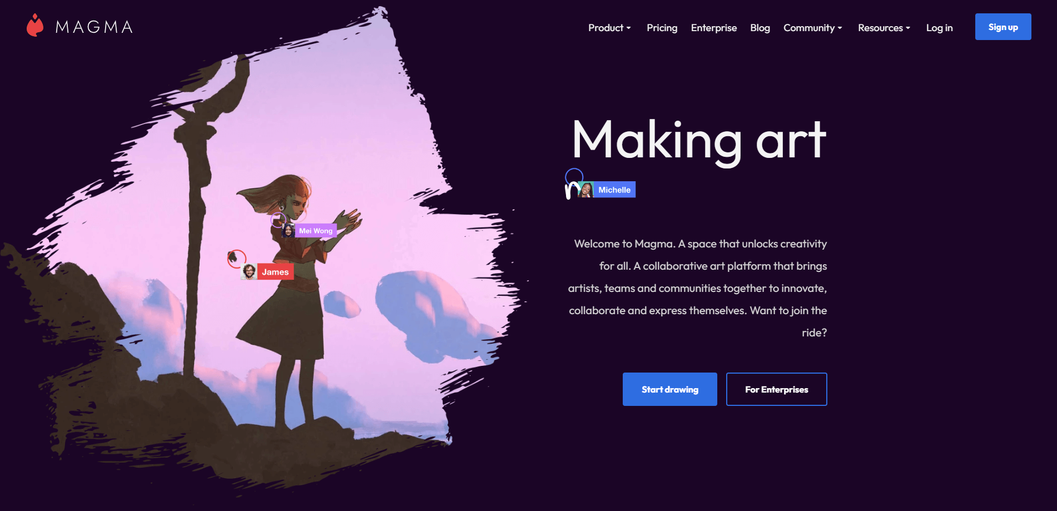Viewport: 1057px width, 511px height.
Task: Open the Blog link
Action: pos(760,28)
